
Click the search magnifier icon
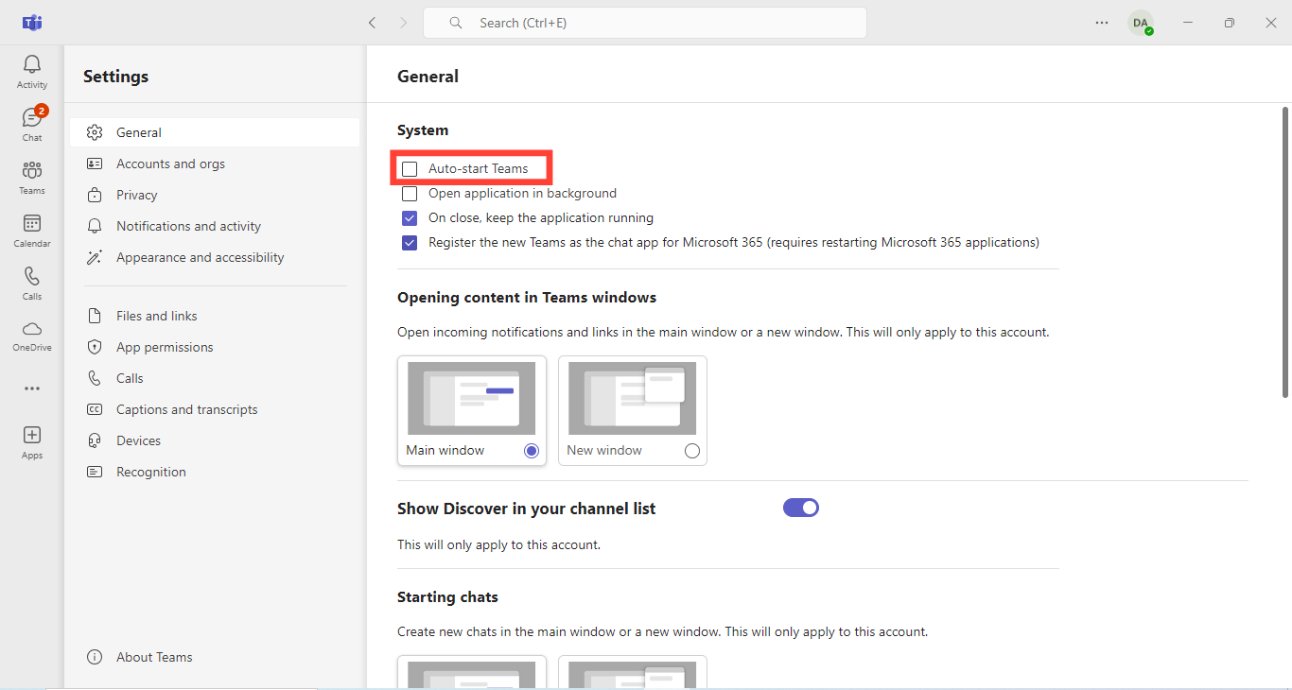(x=456, y=23)
